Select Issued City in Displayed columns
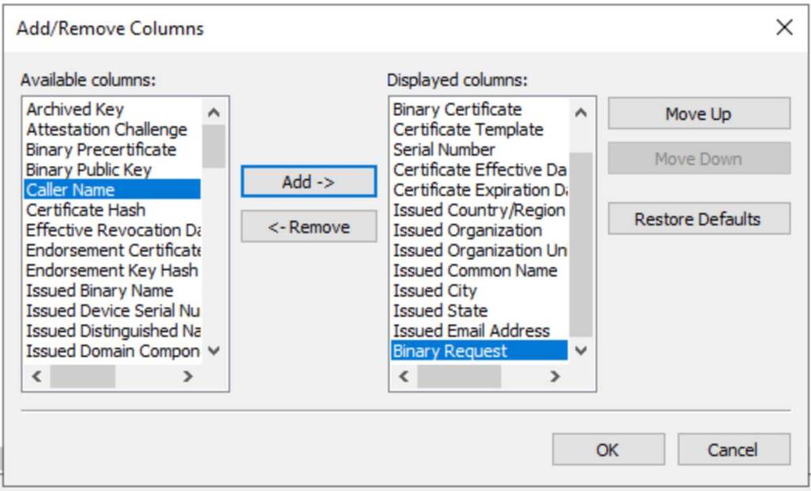This screenshot has width=811, height=491. [x=435, y=291]
